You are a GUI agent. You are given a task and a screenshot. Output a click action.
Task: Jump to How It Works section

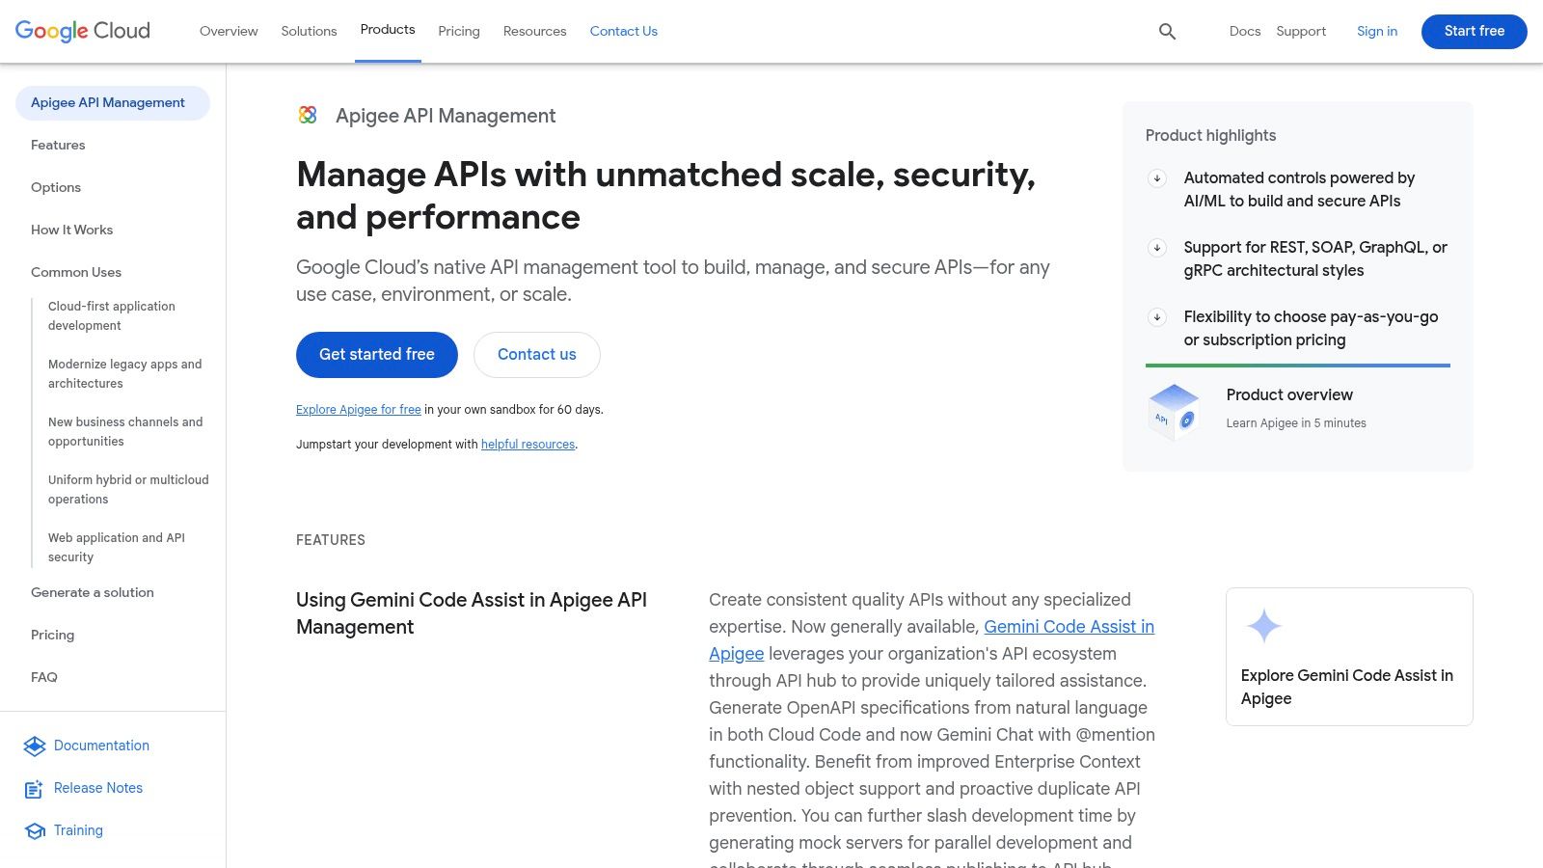click(x=71, y=230)
